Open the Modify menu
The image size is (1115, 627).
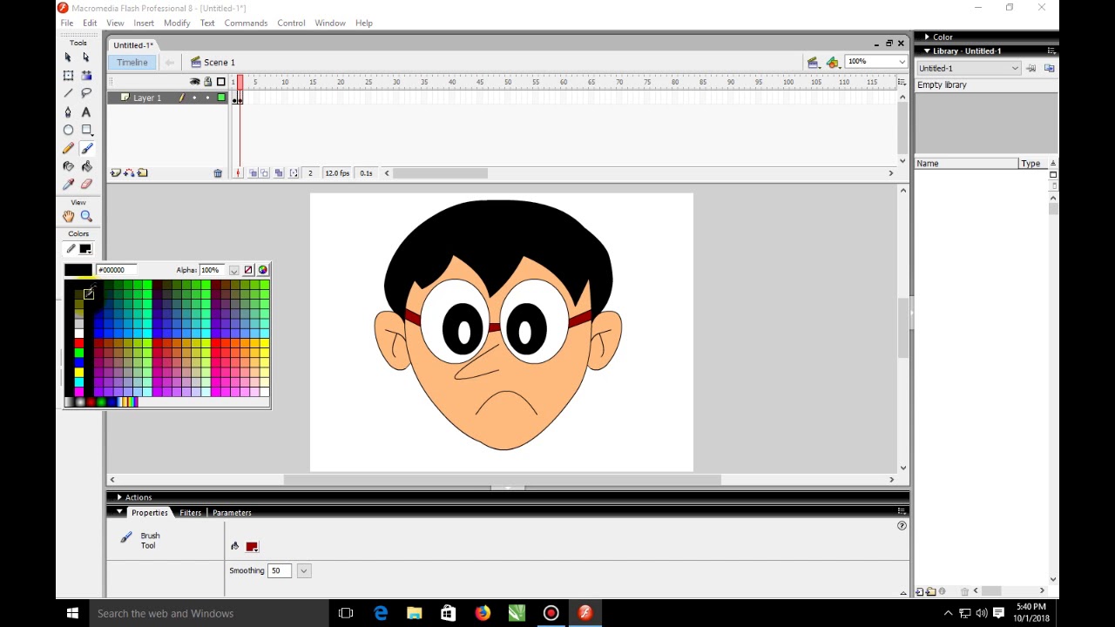click(177, 23)
